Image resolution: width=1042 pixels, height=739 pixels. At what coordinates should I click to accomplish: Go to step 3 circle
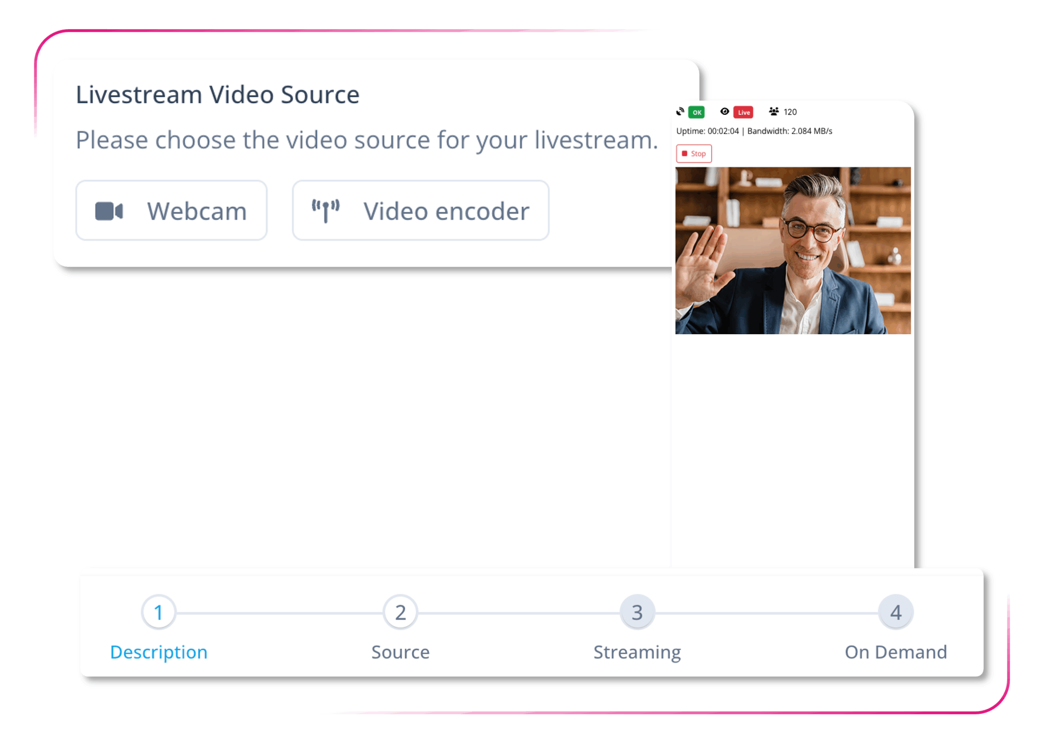(x=637, y=612)
